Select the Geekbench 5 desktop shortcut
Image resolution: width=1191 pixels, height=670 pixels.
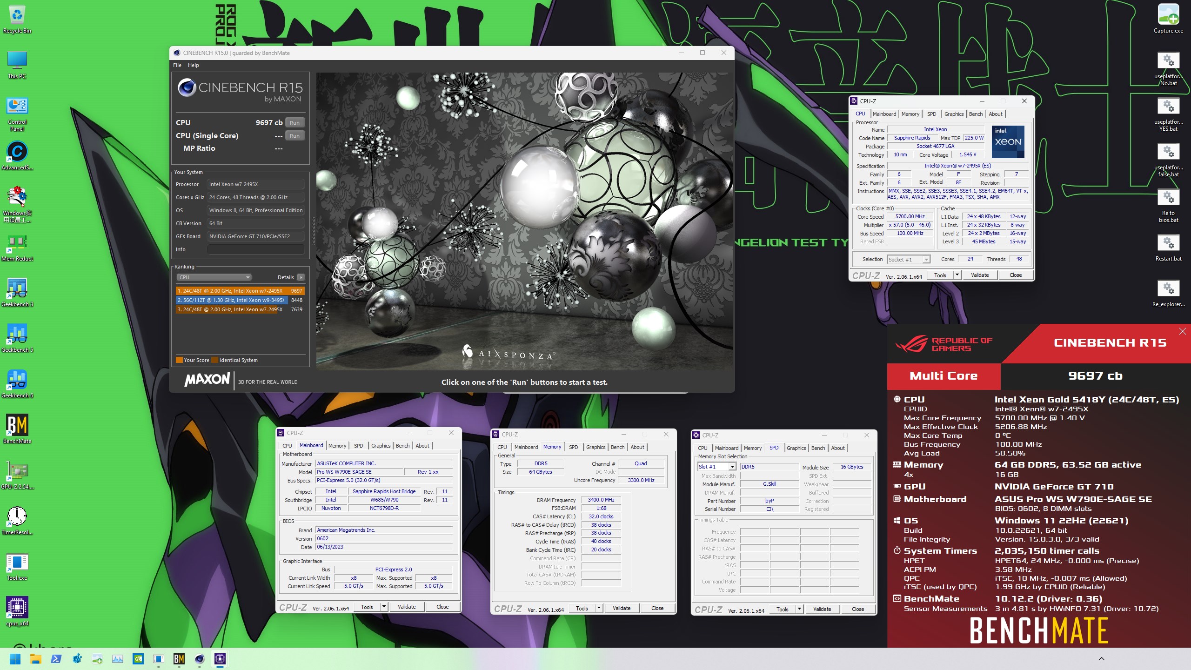[17, 339]
